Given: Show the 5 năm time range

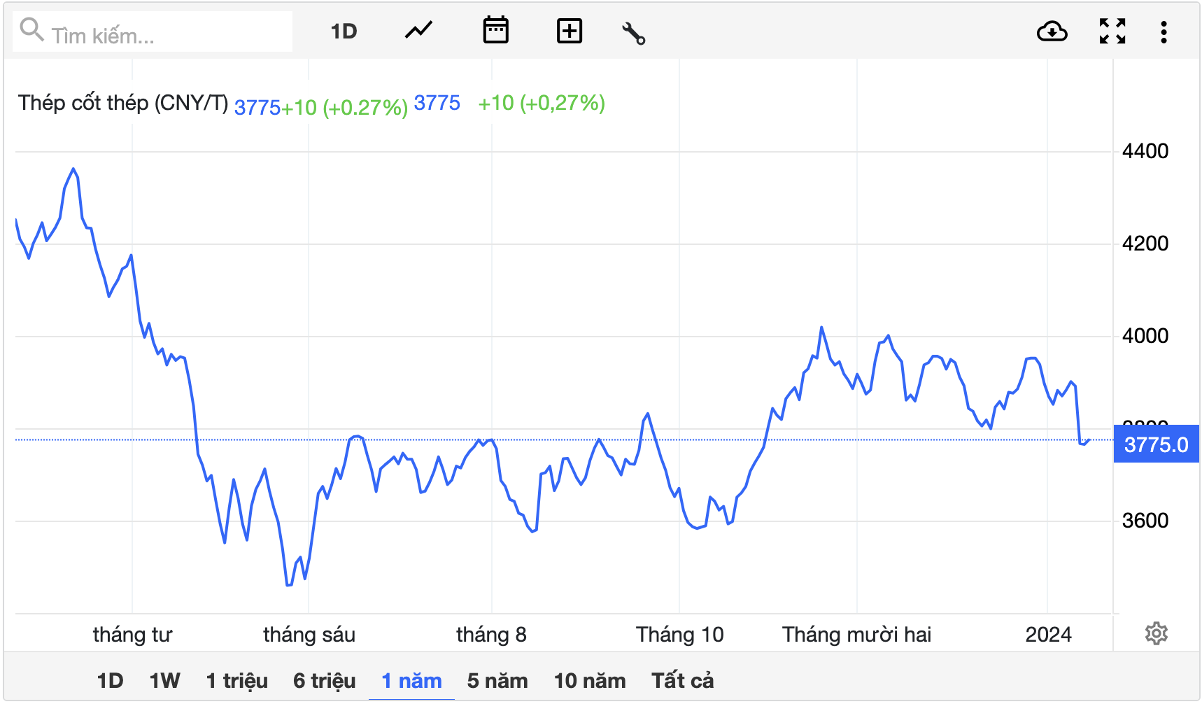Looking at the screenshot, I should tap(497, 680).
